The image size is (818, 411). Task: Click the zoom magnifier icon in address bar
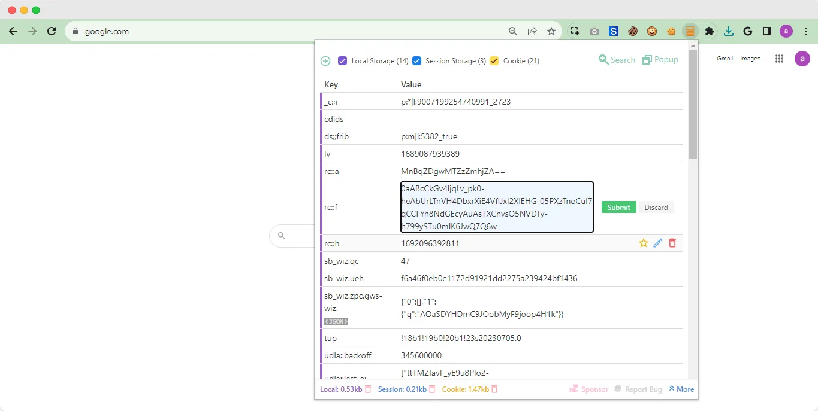click(x=513, y=31)
